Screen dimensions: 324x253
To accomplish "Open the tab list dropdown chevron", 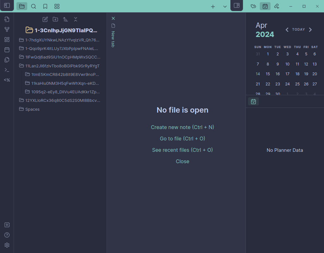I will pos(225,7).
